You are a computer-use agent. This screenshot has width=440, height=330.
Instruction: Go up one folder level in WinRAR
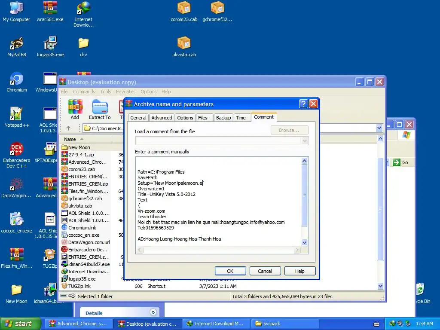[68, 128]
